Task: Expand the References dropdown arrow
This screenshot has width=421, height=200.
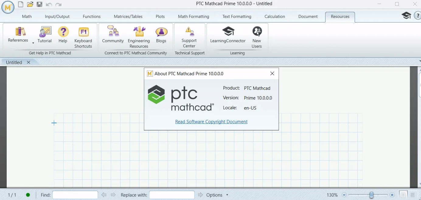Action: pos(33,43)
